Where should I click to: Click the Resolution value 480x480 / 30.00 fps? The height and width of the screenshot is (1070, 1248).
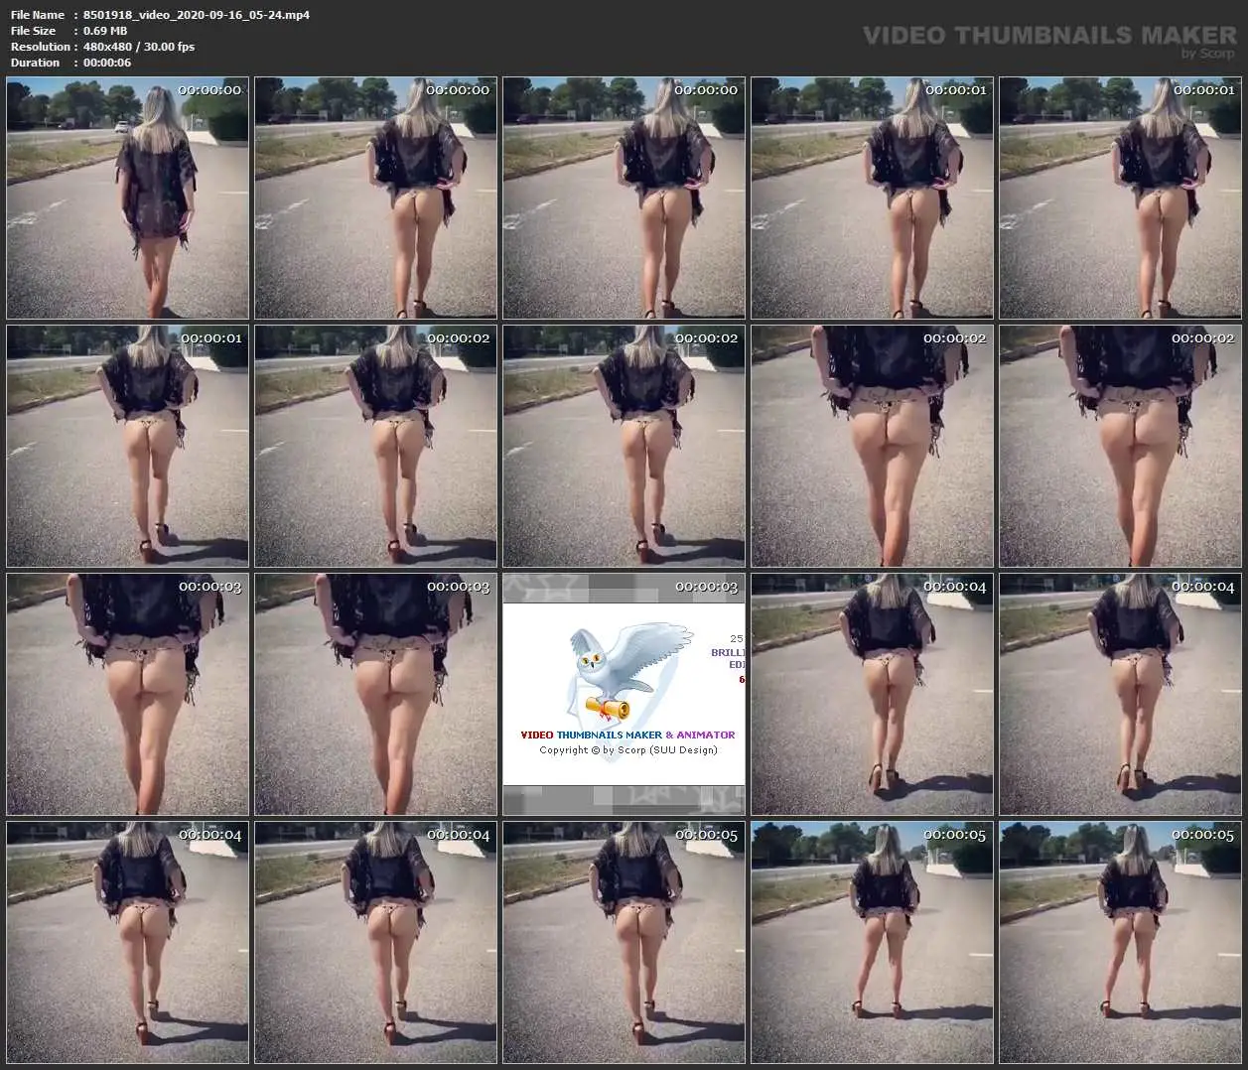[x=139, y=47]
